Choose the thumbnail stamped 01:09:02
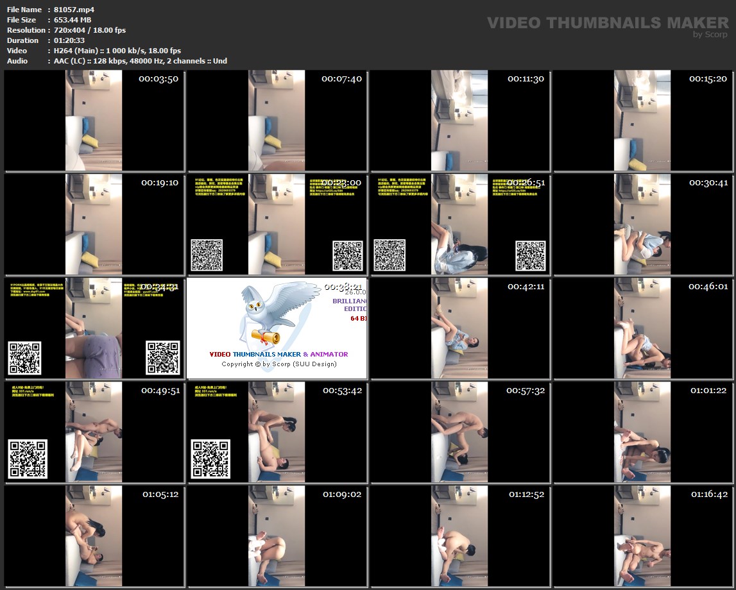Viewport: 736px width, 590px height. click(x=277, y=535)
